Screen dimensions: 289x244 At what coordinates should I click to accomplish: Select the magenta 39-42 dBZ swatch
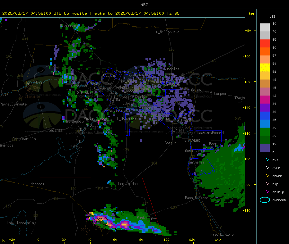click(x=265, y=100)
